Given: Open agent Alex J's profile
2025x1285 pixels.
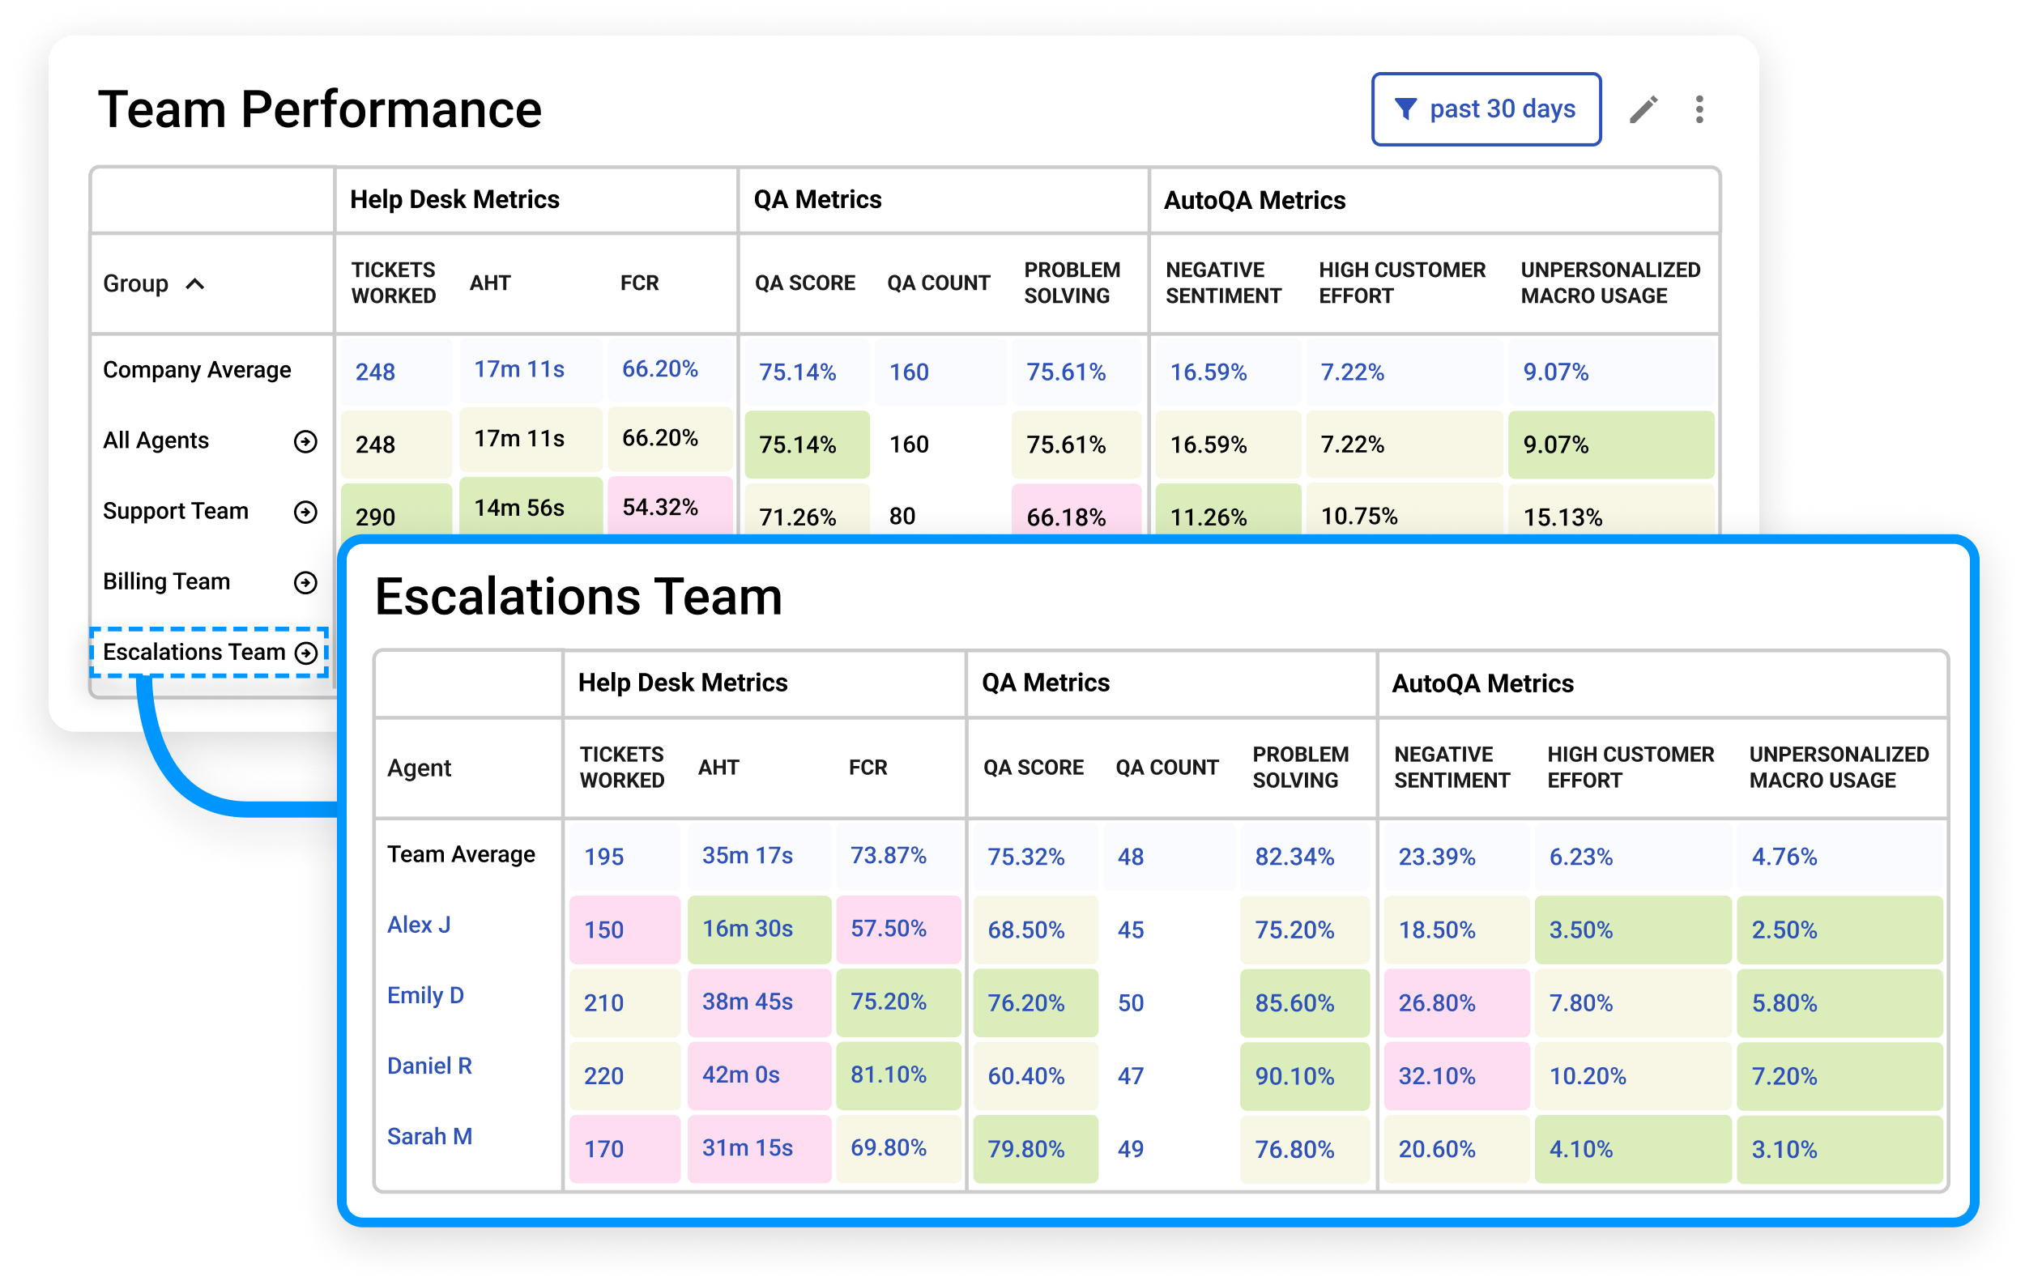Looking at the screenshot, I should [419, 925].
